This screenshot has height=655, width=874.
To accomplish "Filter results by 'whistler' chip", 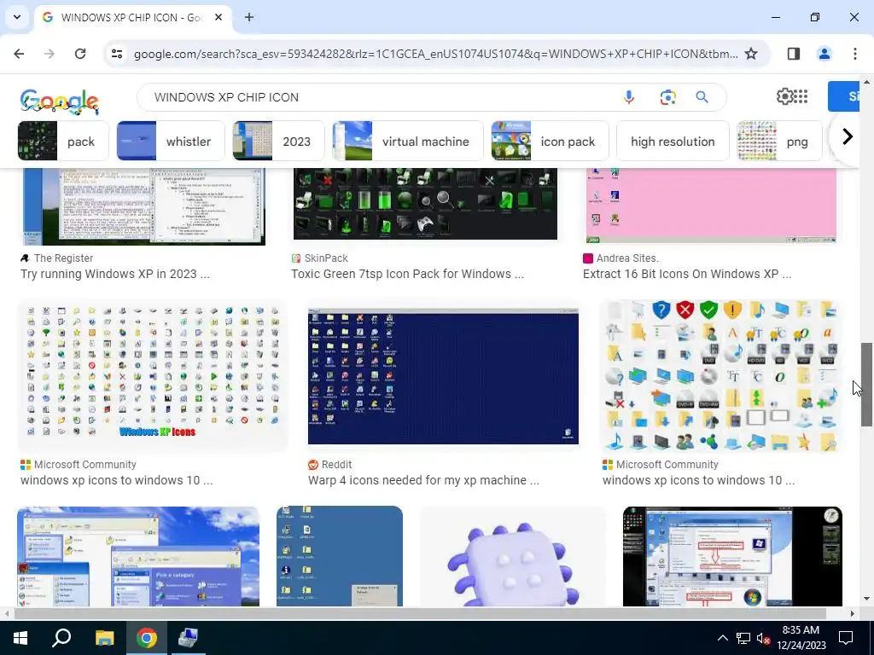I will [171, 141].
